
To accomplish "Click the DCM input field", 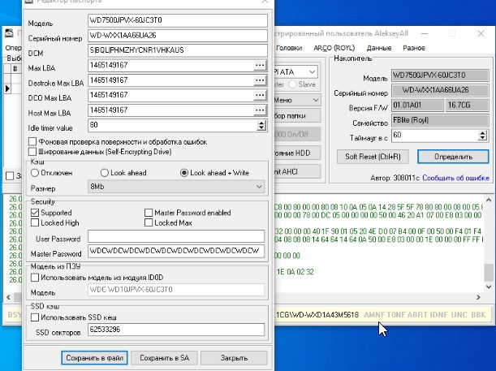I will click(178, 50).
